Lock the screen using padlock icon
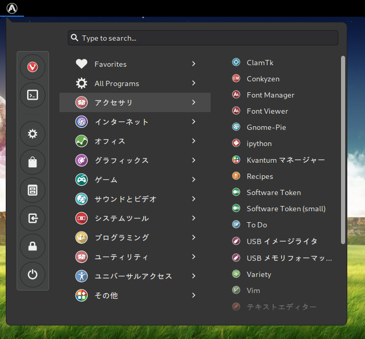 [x=32, y=246]
